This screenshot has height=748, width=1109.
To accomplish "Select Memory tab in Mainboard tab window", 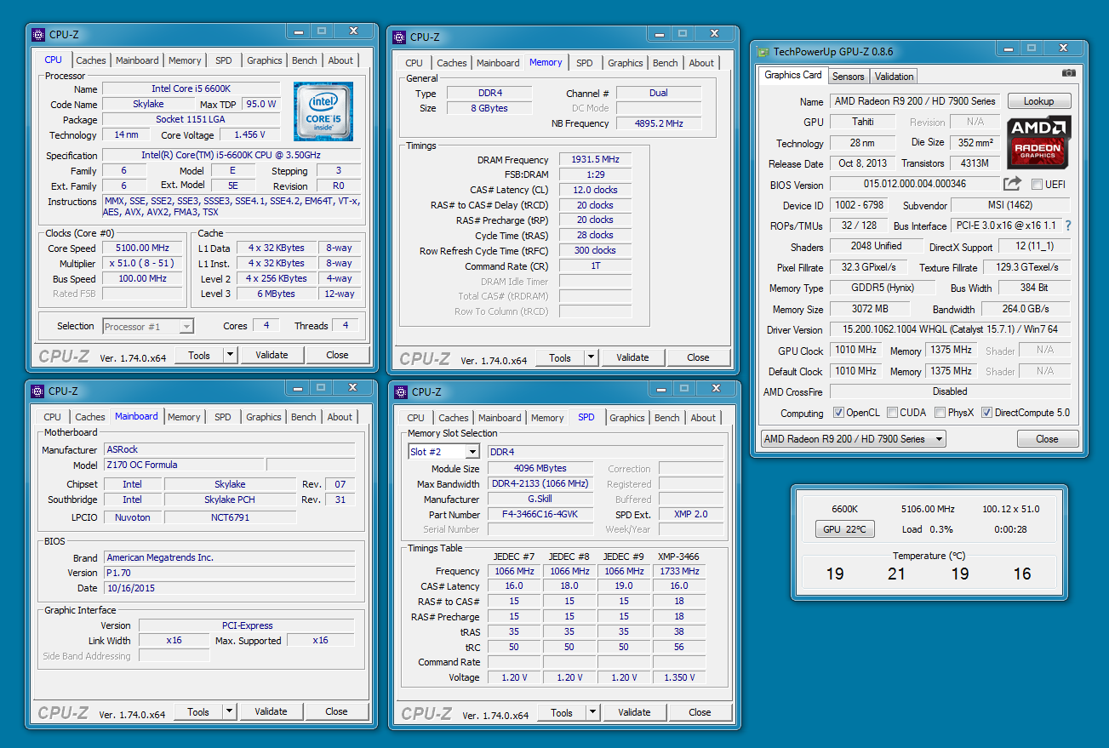I will (184, 417).
